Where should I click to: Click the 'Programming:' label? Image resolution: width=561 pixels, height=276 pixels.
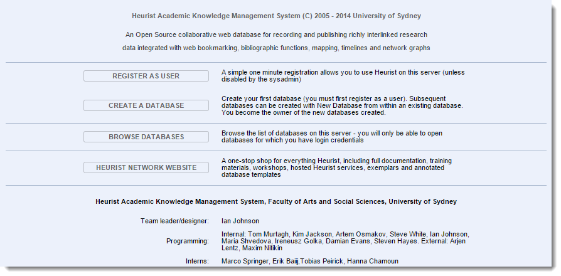pos(188,242)
